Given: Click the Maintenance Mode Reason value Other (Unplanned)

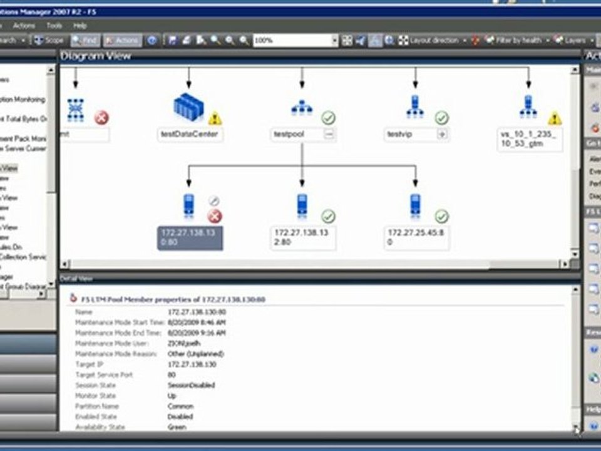Looking at the screenshot, I should 196,354.
